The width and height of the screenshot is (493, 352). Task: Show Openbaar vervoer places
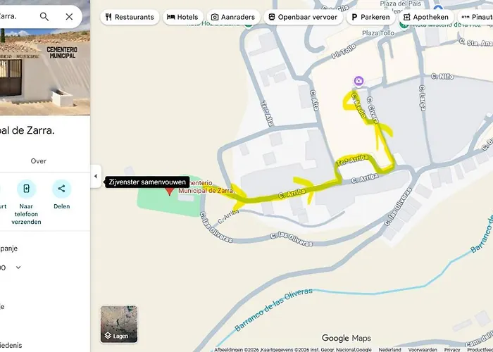click(303, 17)
